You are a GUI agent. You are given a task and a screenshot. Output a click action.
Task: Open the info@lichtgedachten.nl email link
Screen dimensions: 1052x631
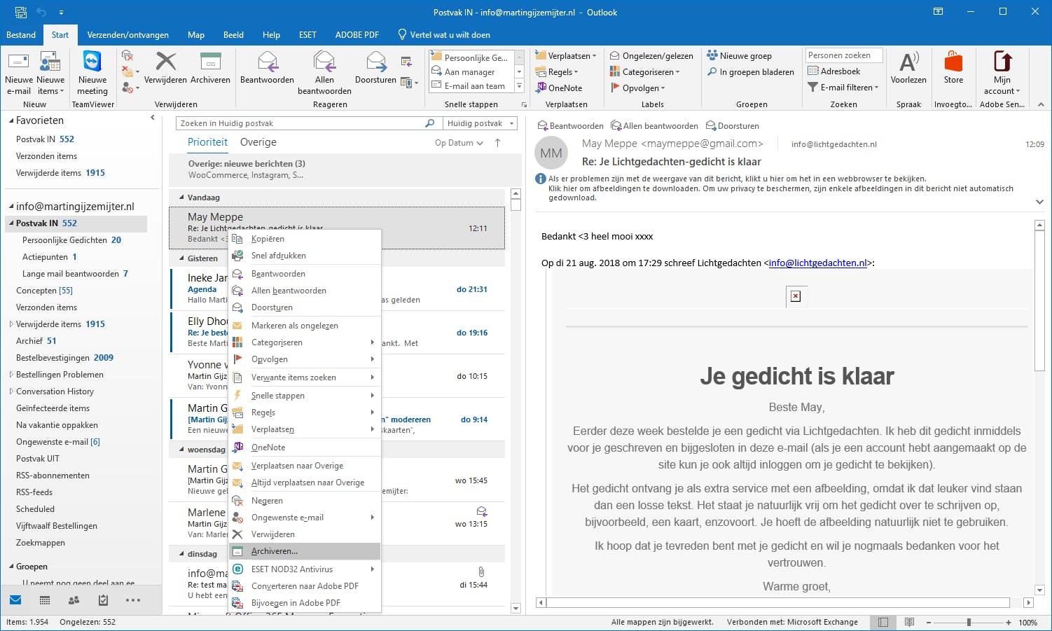tap(817, 263)
